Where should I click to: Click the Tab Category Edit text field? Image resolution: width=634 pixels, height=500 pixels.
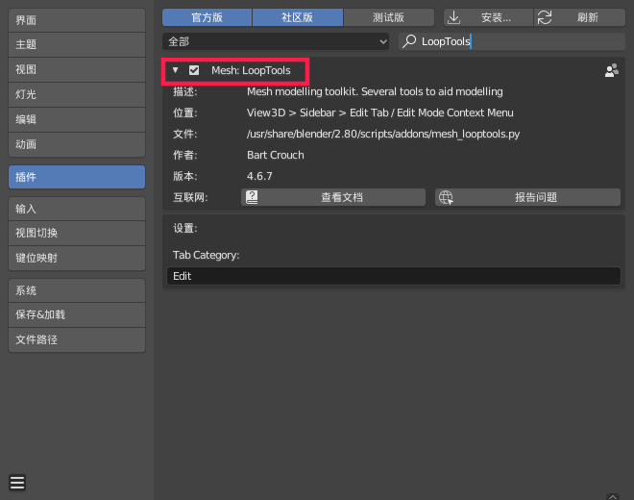(x=394, y=276)
